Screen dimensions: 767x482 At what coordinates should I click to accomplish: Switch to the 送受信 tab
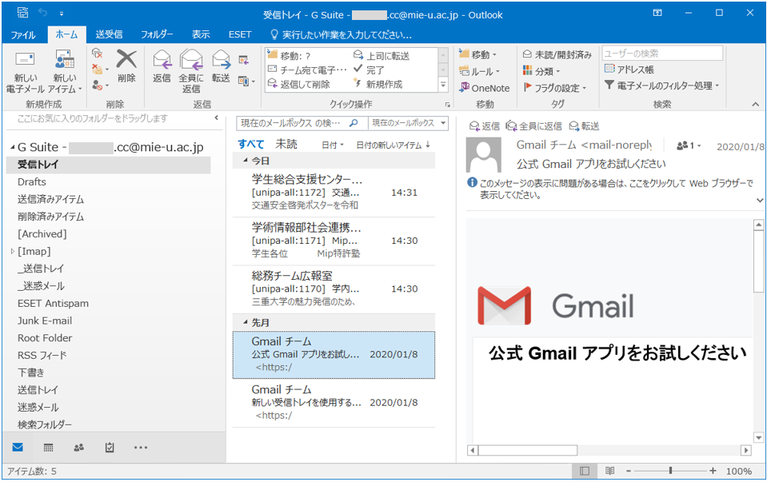pyautogui.click(x=109, y=34)
